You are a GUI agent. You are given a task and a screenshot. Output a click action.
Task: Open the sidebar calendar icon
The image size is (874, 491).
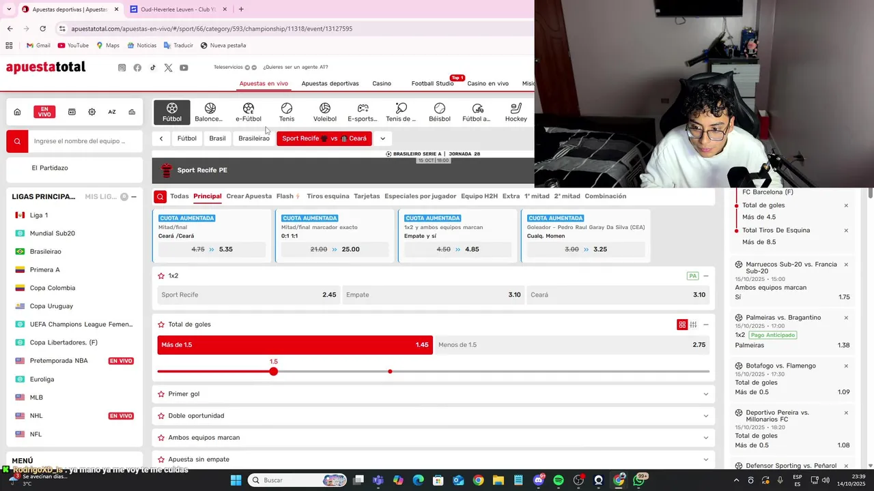[x=72, y=112]
